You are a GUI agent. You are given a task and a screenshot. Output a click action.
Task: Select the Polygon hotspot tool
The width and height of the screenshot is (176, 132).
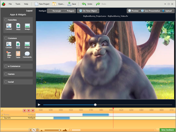pyautogui.click(x=69, y=11)
